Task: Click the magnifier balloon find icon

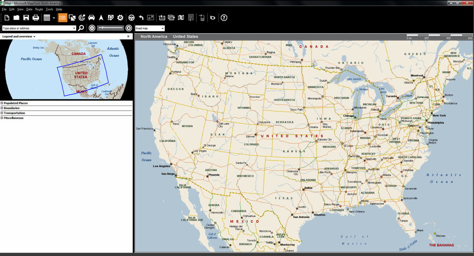Action: pos(111,18)
